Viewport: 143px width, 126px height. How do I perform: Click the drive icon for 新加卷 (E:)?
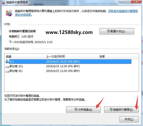pos(7,71)
